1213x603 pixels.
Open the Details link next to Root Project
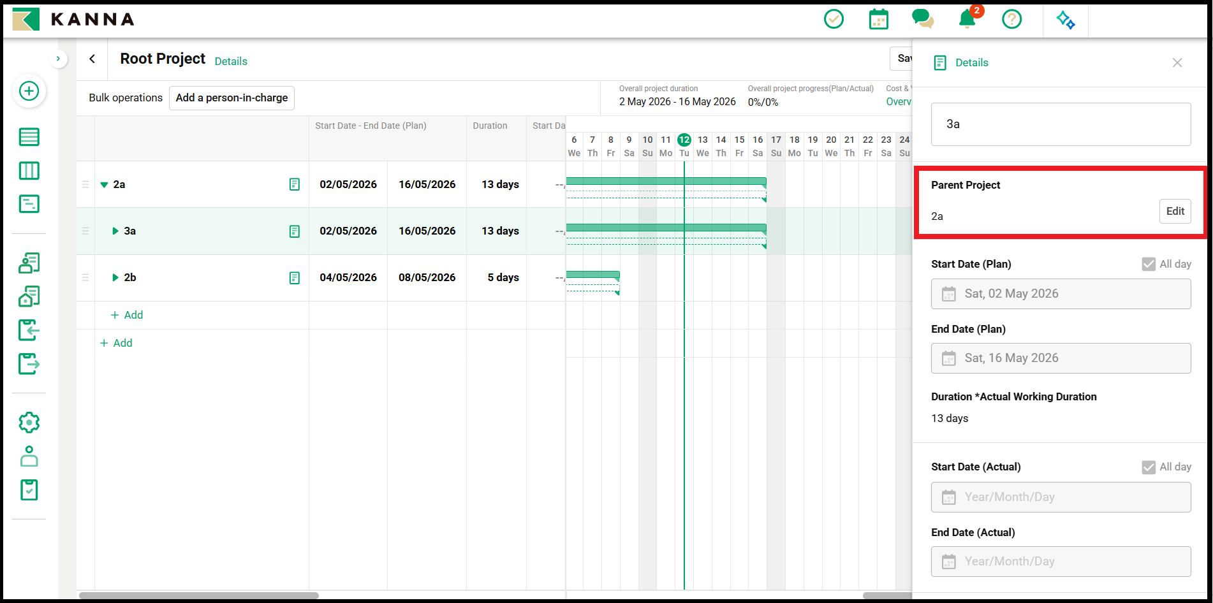point(231,61)
